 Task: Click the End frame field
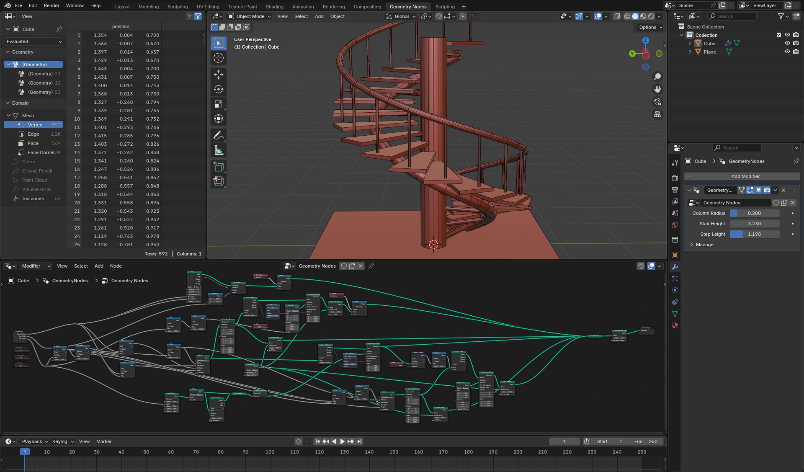645,441
